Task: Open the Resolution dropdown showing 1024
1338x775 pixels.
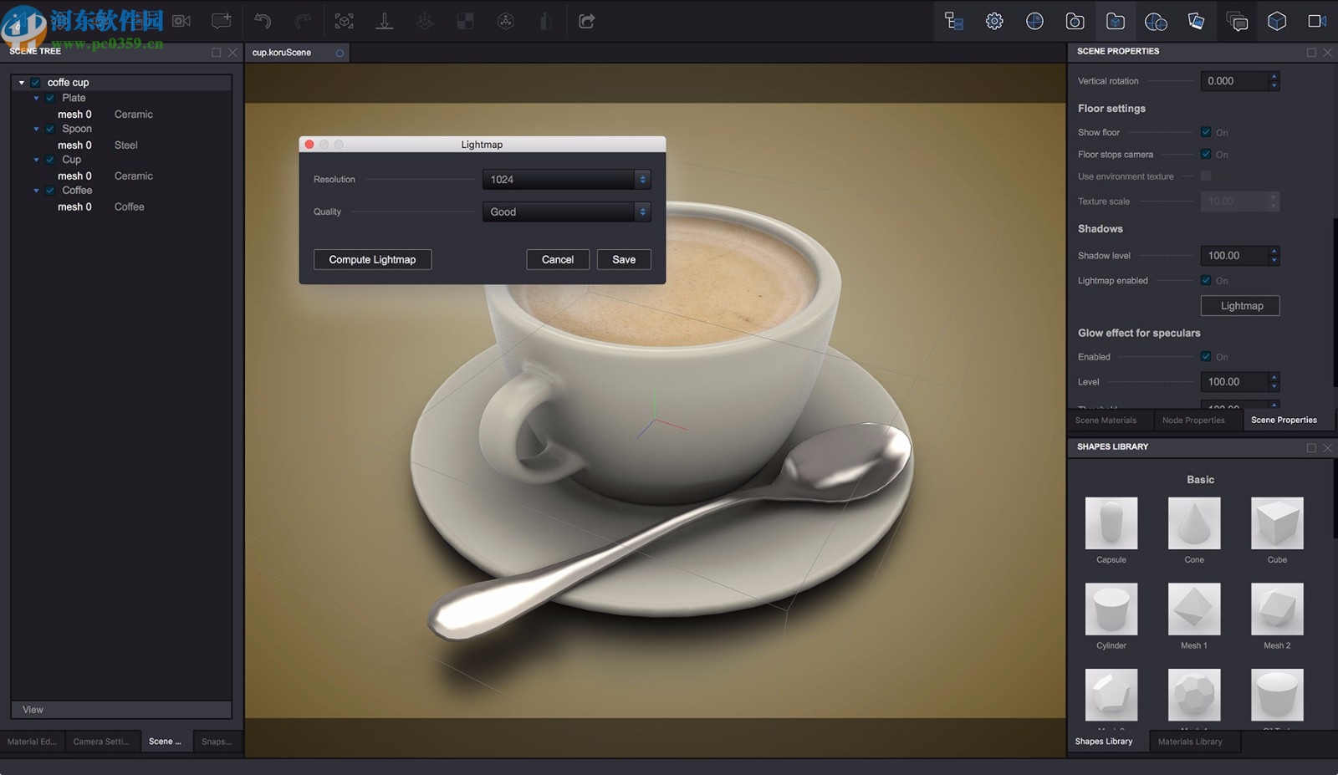Action: 566,180
